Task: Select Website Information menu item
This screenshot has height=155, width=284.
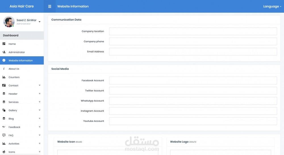Action: pyautogui.click(x=22, y=61)
